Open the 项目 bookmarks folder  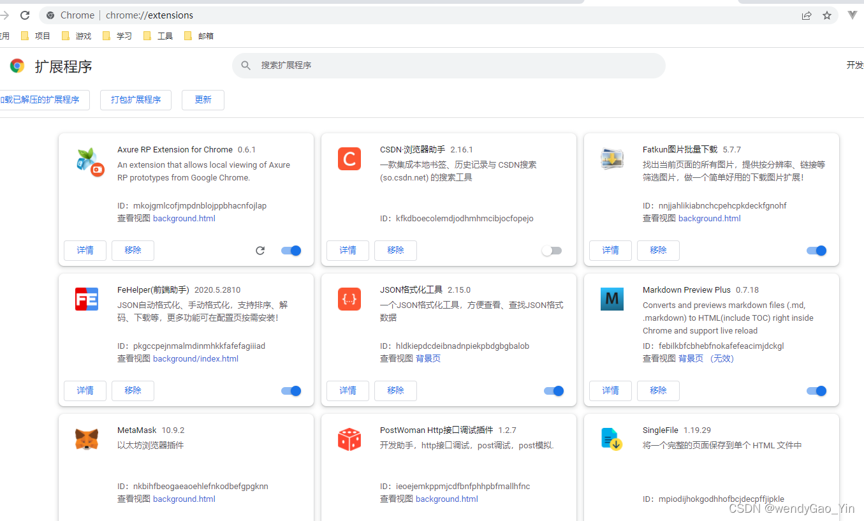point(36,36)
